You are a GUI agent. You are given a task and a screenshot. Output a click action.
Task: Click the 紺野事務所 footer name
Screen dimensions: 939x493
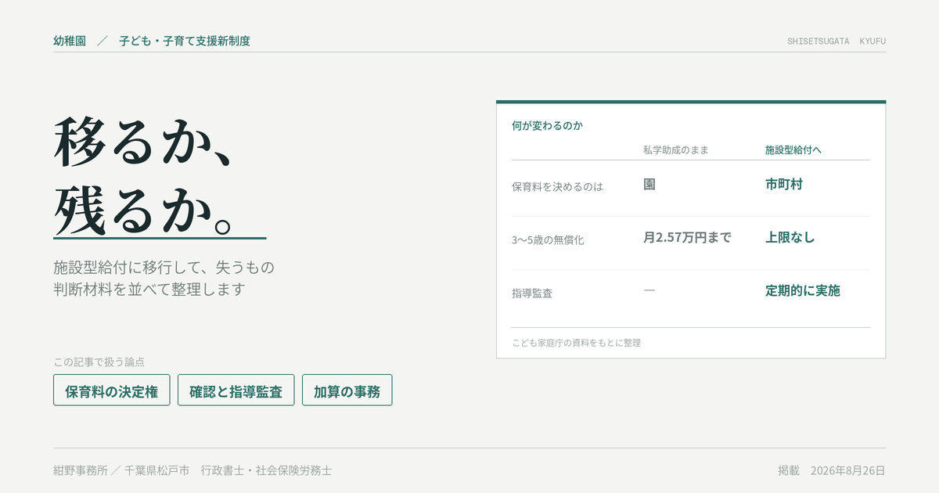pos(81,470)
